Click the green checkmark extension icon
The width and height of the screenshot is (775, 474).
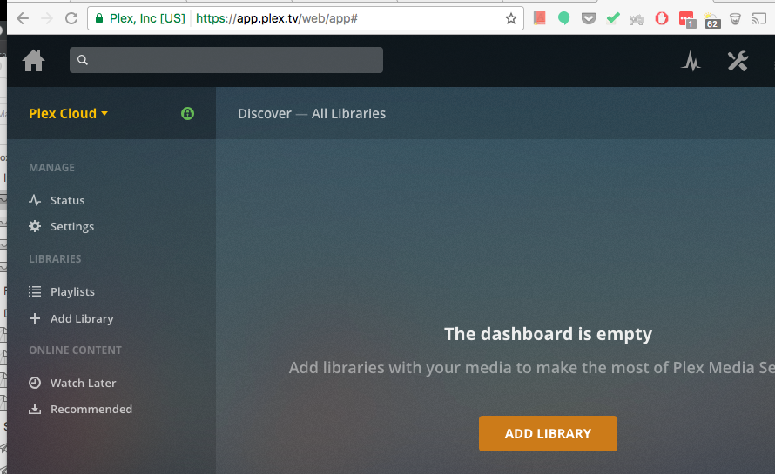pos(613,19)
